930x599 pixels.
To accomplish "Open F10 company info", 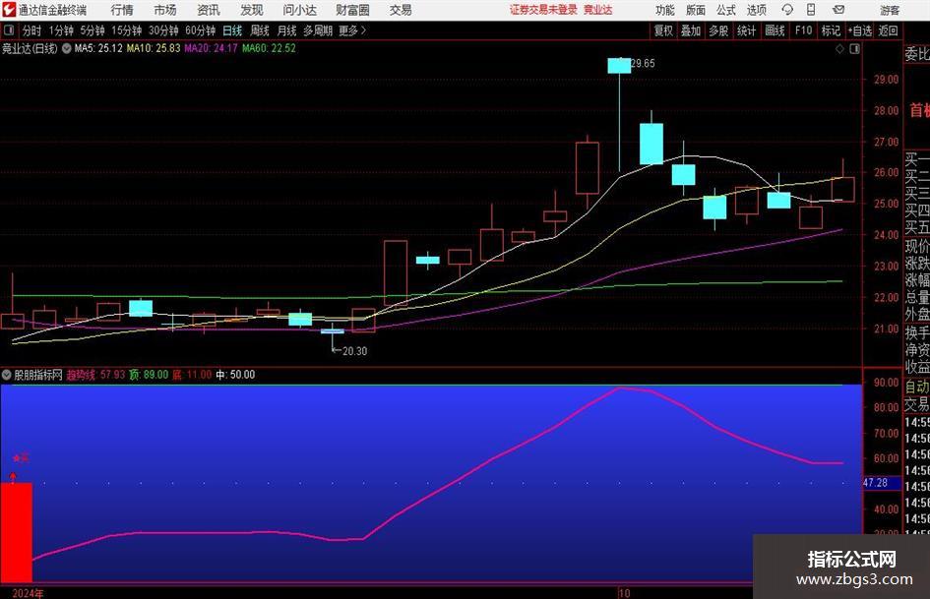I will [x=803, y=30].
